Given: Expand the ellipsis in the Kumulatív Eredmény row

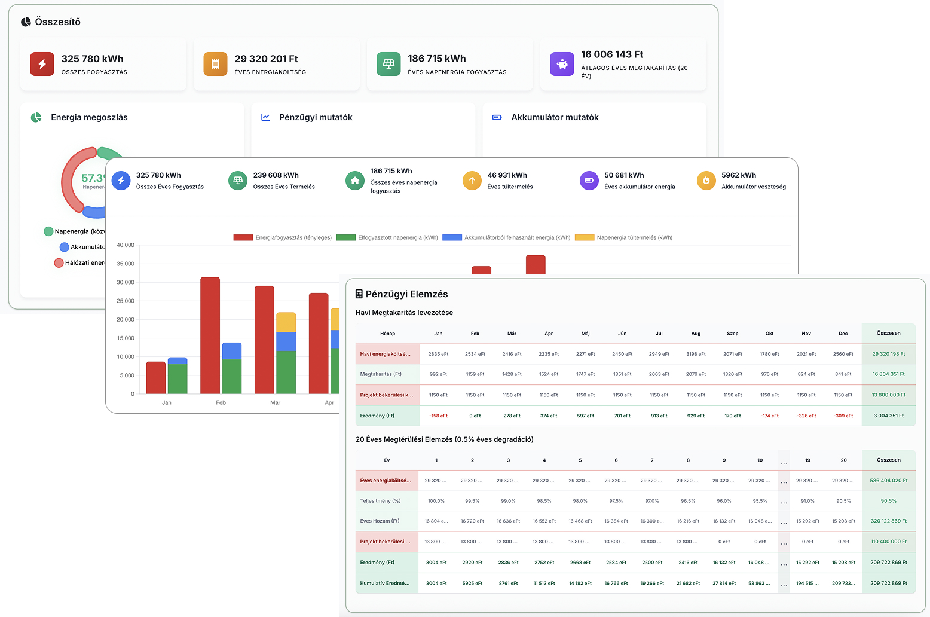Looking at the screenshot, I should point(784,584).
